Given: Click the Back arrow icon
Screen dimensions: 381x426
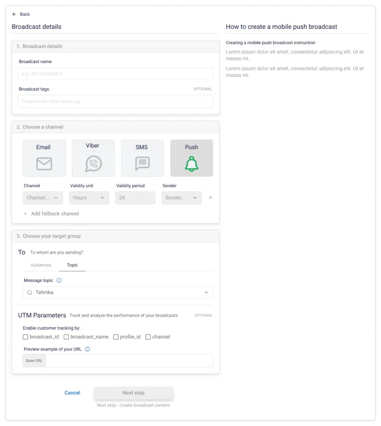Looking at the screenshot, I should (14, 14).
